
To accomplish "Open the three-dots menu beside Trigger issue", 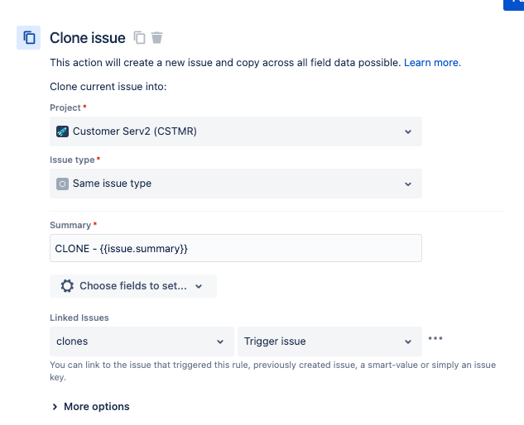I will click(435, 338).
